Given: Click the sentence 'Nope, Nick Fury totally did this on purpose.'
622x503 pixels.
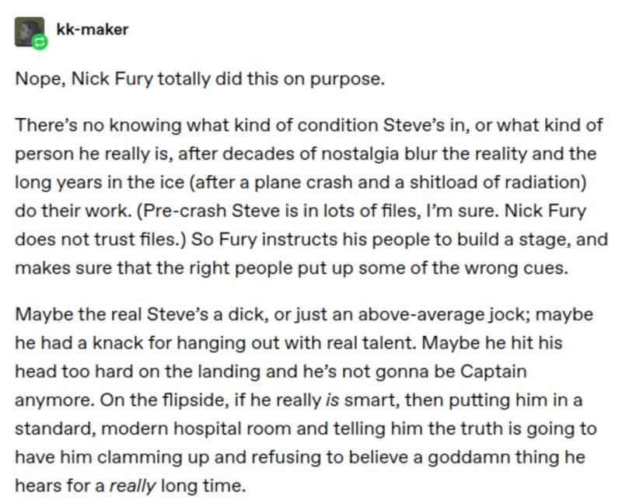Looking at the screenshot, I should coord(200,79).
